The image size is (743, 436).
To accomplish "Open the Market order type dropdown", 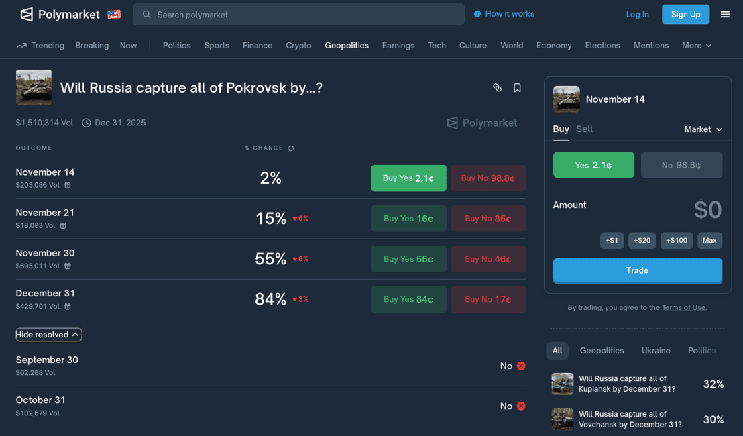I will (703, 129).
